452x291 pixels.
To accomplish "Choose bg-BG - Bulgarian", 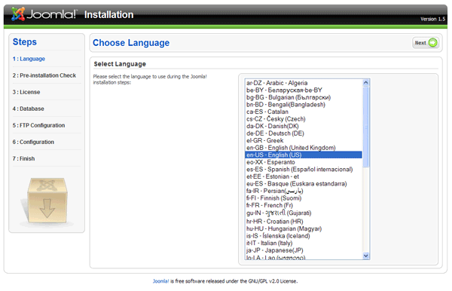I will point(304,97).
